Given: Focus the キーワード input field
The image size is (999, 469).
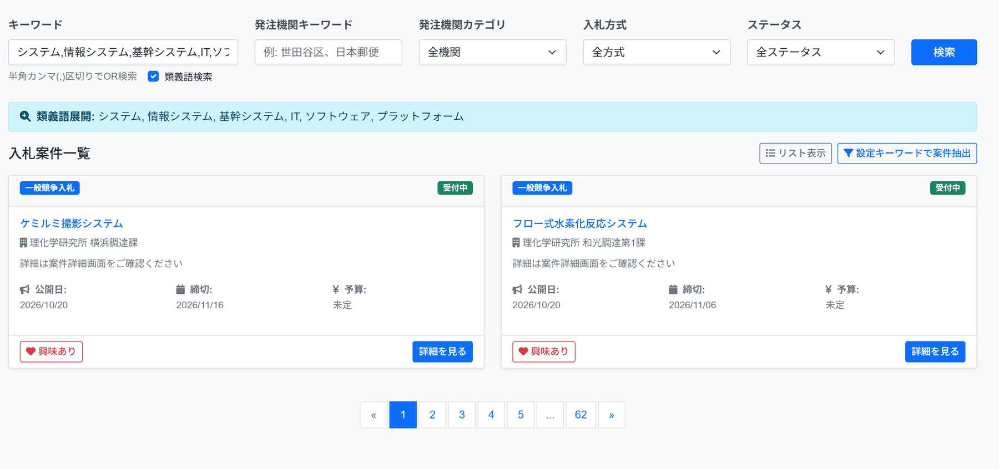Looking at the screenshot, I should [123, 52].
